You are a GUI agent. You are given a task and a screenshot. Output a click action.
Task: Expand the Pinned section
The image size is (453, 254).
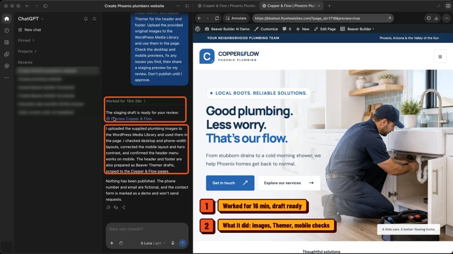[x=26, y=40]
